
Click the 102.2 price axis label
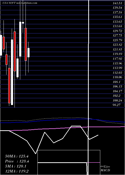click(x=116, y=96)
